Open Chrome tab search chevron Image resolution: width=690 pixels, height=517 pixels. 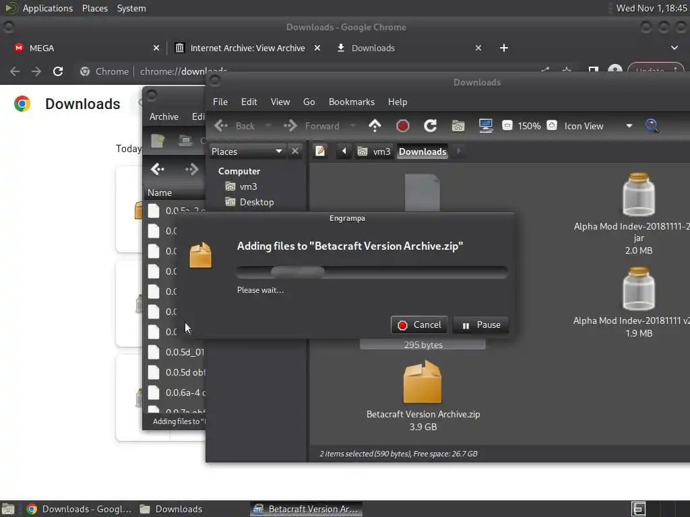[675, 48]
